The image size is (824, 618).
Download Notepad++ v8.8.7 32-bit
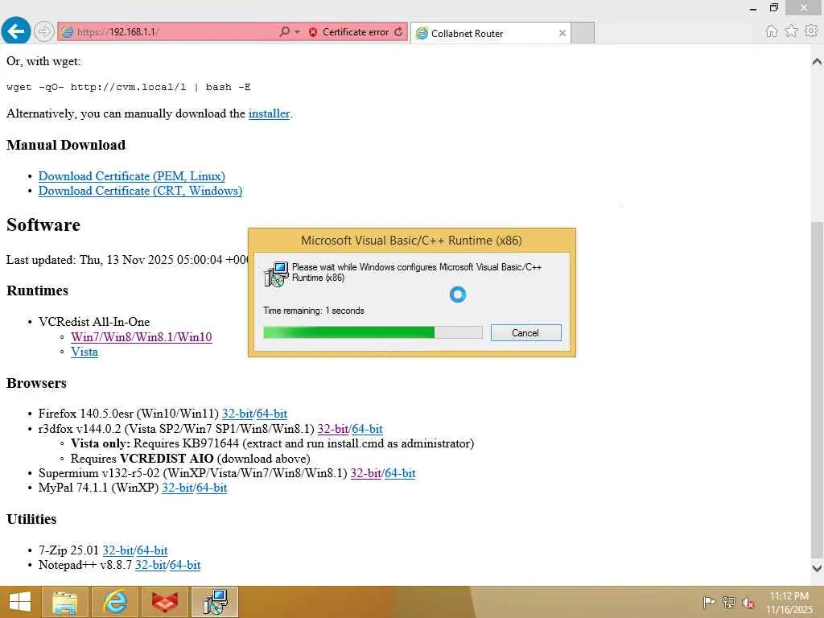coord(150,565)
